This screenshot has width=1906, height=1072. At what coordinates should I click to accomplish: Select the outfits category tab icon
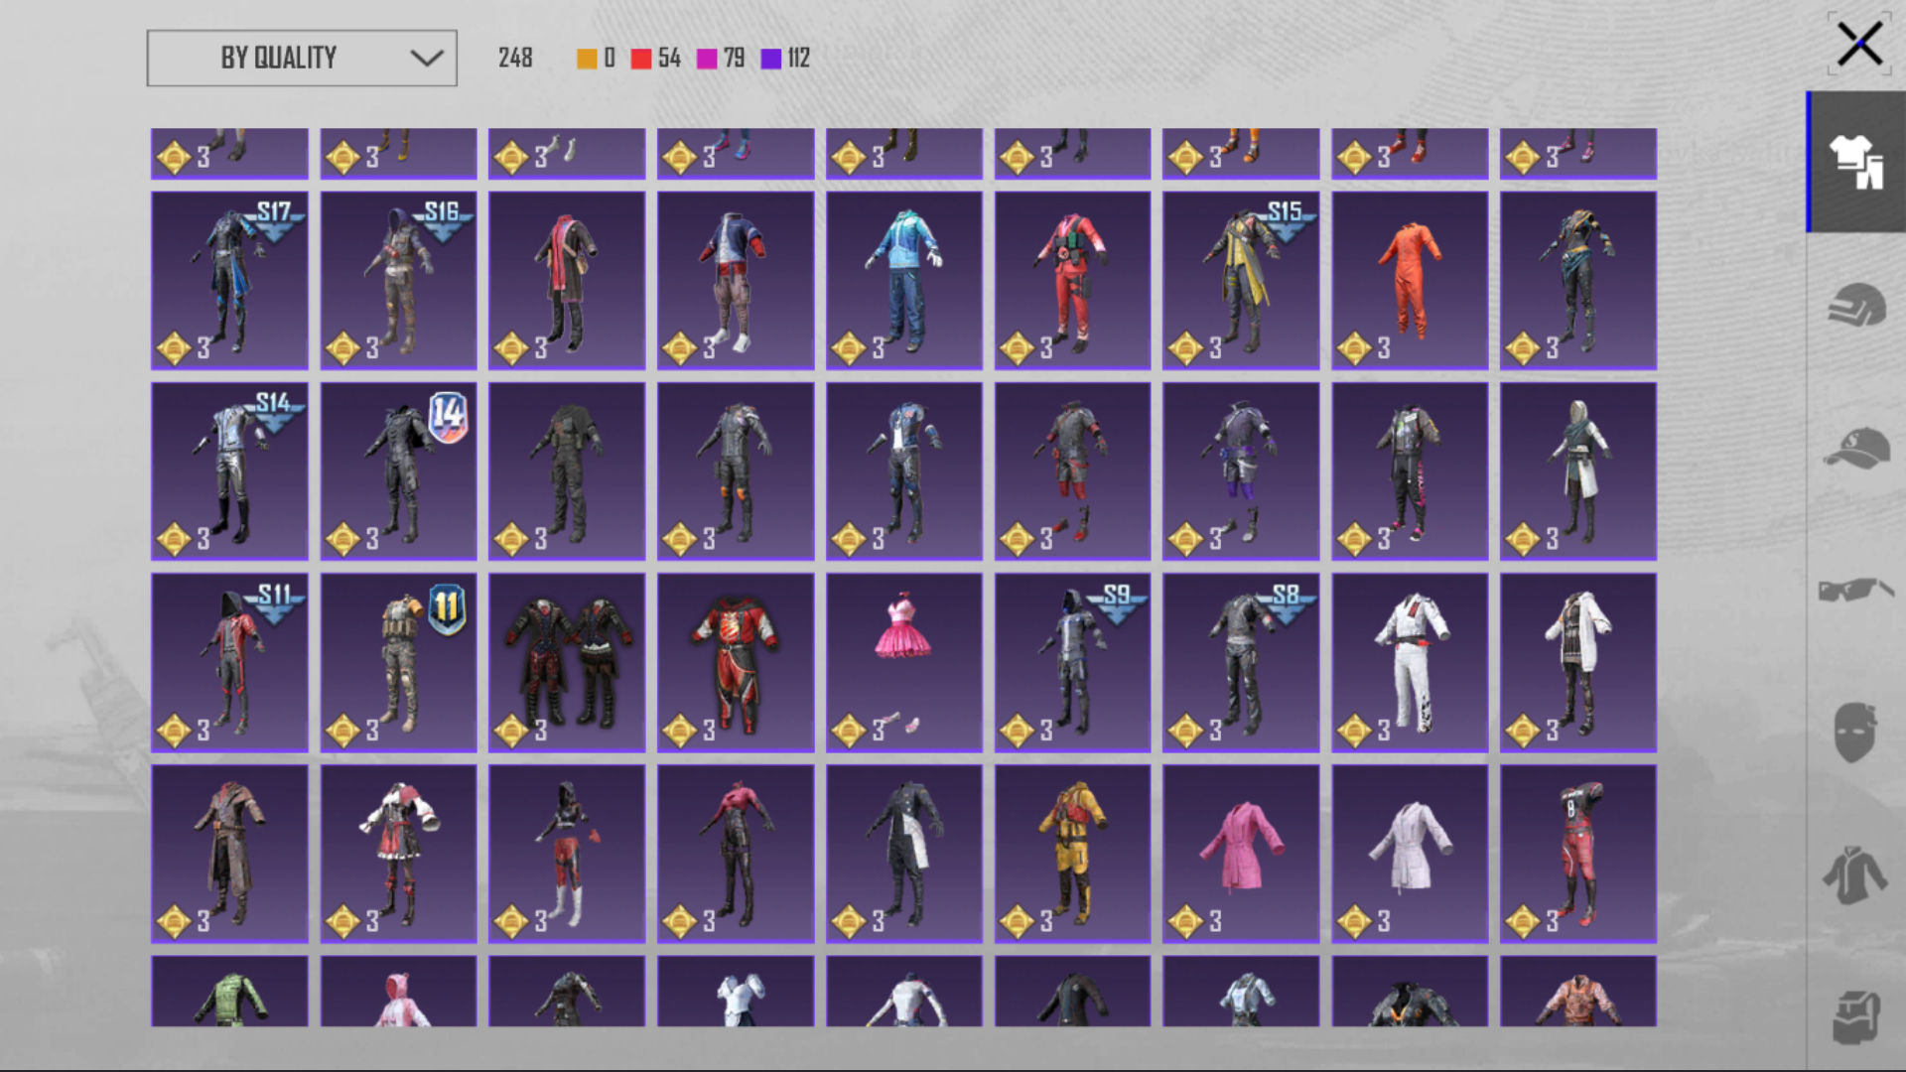click(x=1855, y=162)
